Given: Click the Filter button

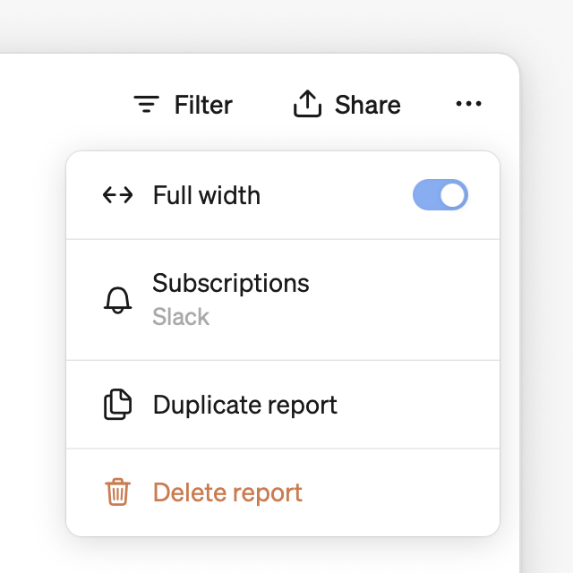Looking at the screenshot, I should [x=183, y=105].
